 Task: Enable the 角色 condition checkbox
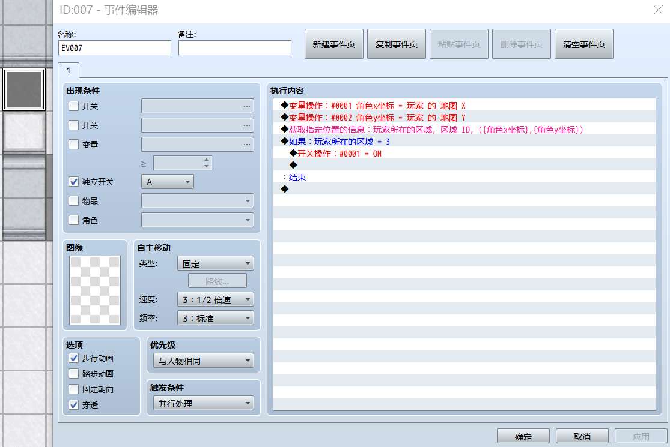[x=73, y=220]
